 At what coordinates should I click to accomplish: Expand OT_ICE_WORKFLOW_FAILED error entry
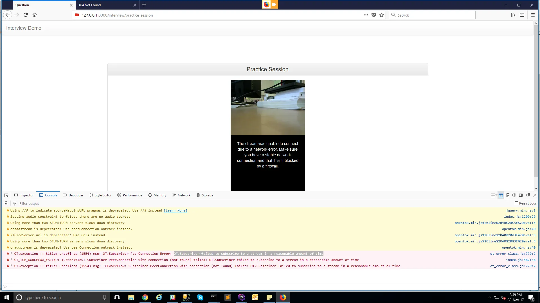coord(12,260)
